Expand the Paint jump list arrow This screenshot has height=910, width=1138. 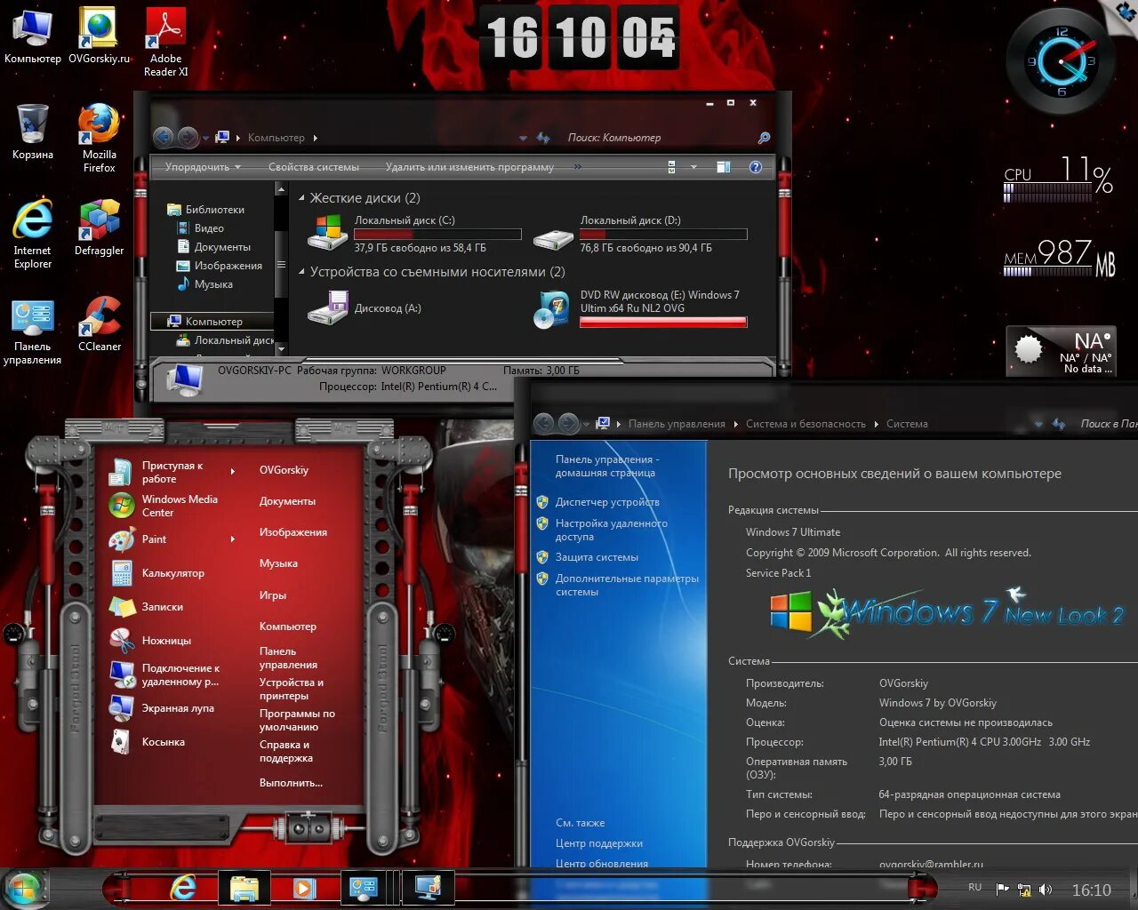pyautogui.click(x=233, y=539)
